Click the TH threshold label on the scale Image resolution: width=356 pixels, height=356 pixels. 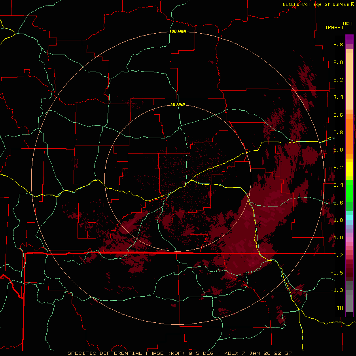click(x=340, y=308)
